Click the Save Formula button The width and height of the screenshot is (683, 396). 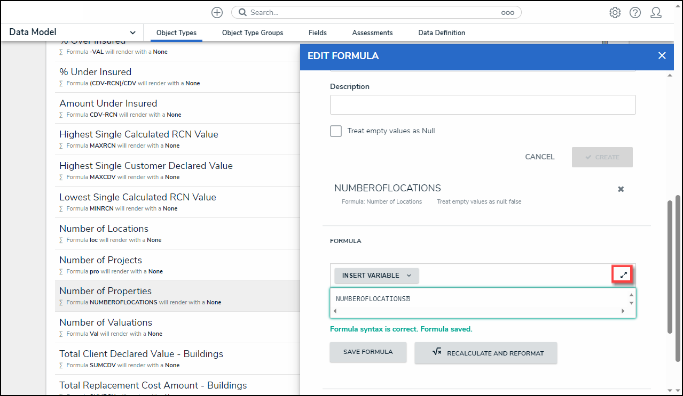pos(368,352)
